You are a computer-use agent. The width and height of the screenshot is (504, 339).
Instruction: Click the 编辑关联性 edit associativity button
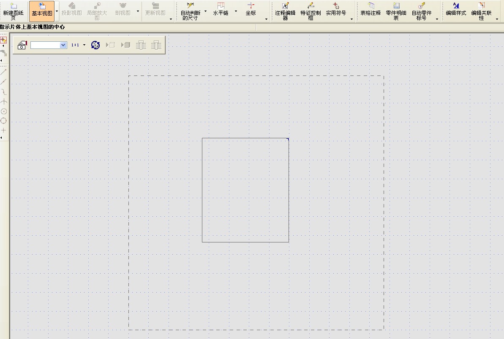[481, 11]
